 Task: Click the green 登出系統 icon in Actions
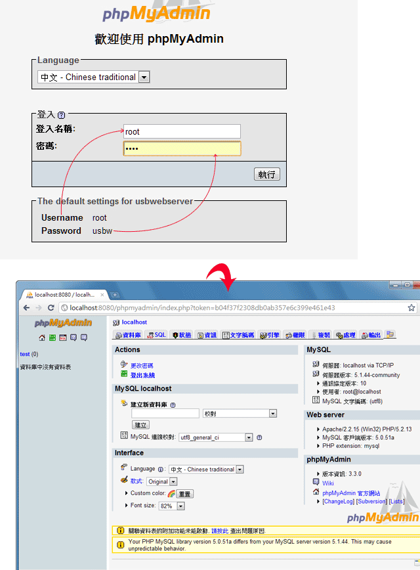[x=124, y=374]
